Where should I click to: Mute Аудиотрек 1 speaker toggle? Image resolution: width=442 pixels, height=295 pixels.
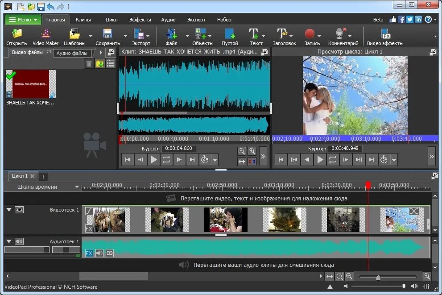coord(19,241)
